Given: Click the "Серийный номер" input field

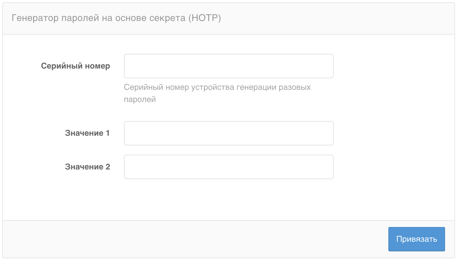Looking at the screenshot, I should [x=228, y=66].
